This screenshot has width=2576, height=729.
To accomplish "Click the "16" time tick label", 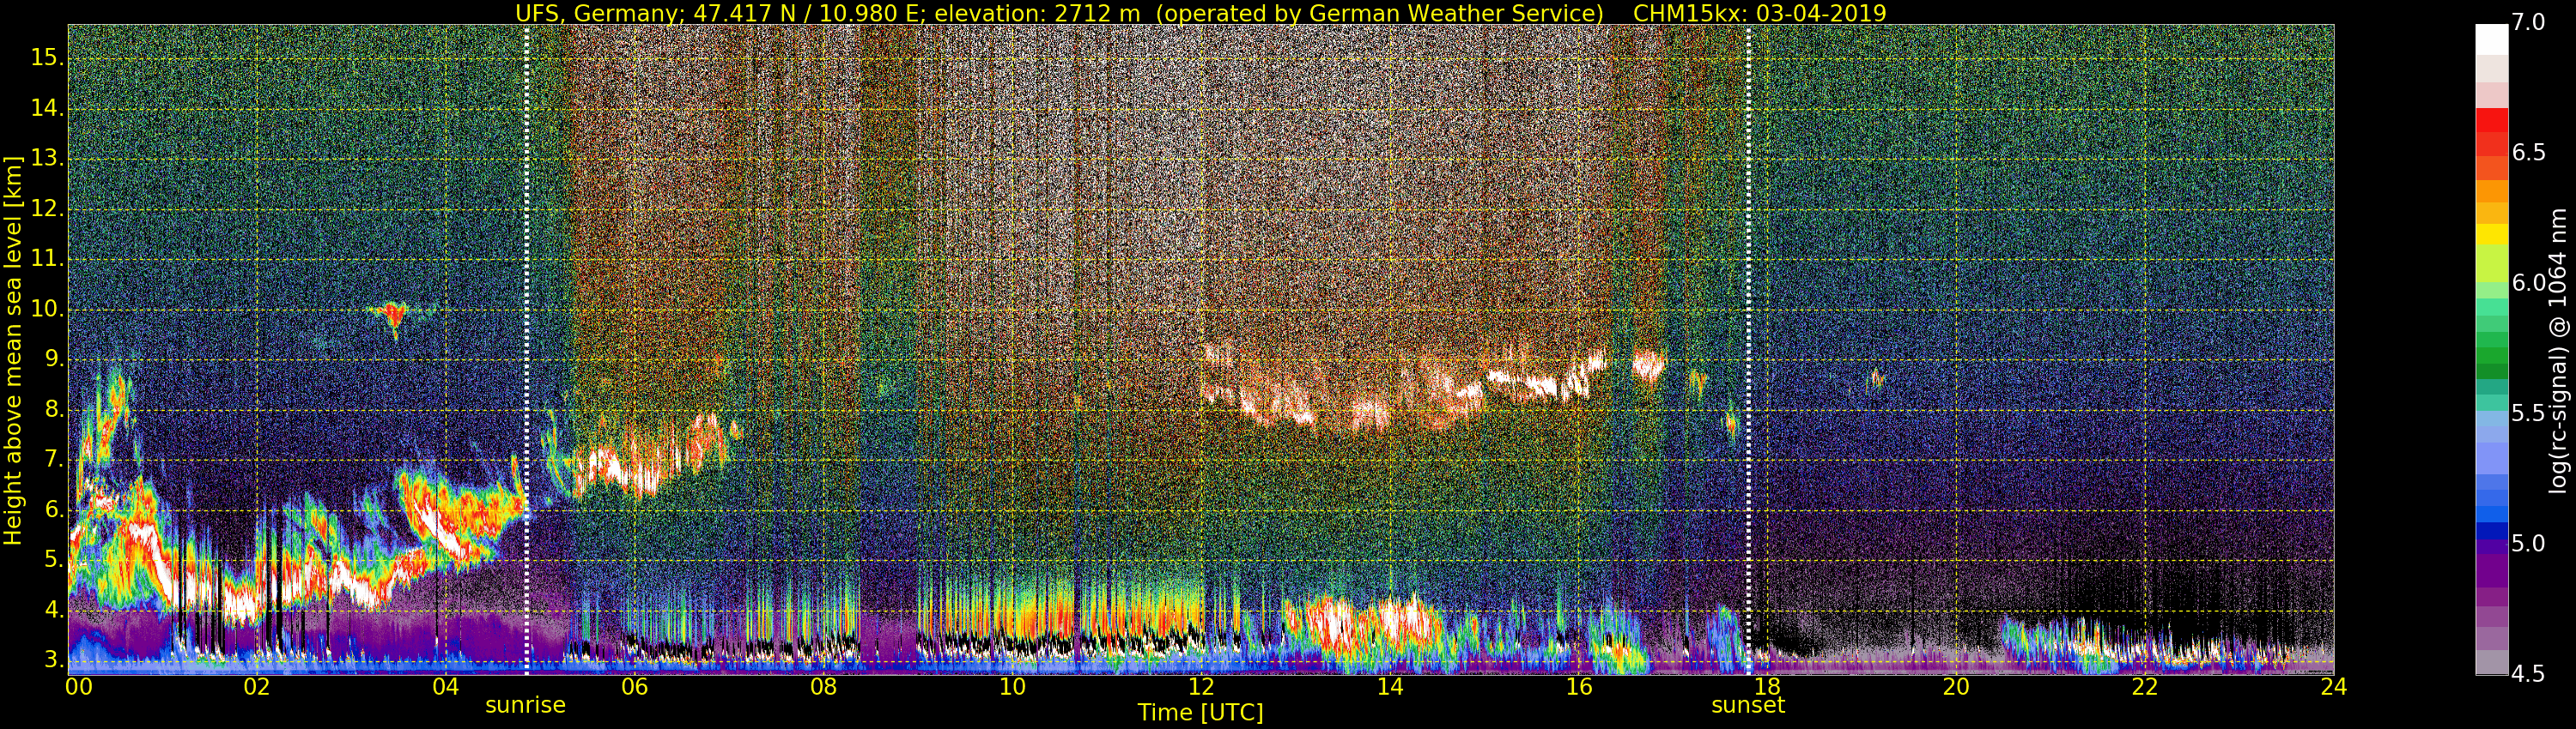I will [1578, 686].
